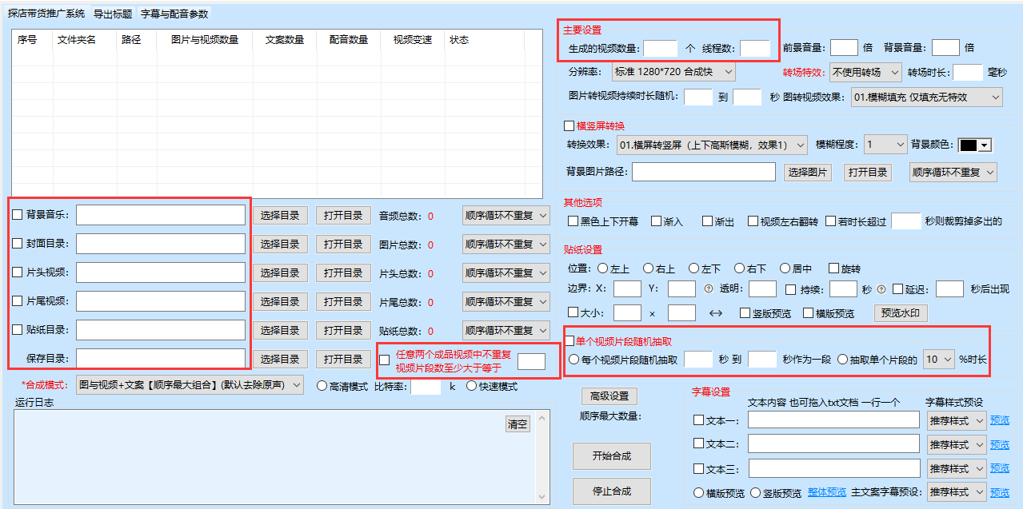Viewport: 1023px width, 509px height.
Task: Toggle the 横竖屏转换 checkbox
Action: (569, 125)
